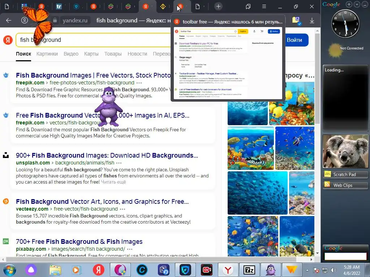Open the browser downloads icon

tap(312, 21)
